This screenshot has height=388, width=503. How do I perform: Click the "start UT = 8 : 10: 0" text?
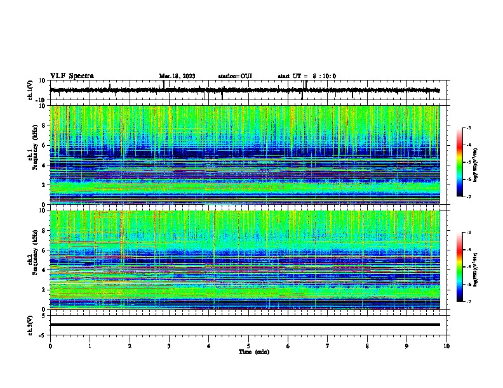coord(307,76)
